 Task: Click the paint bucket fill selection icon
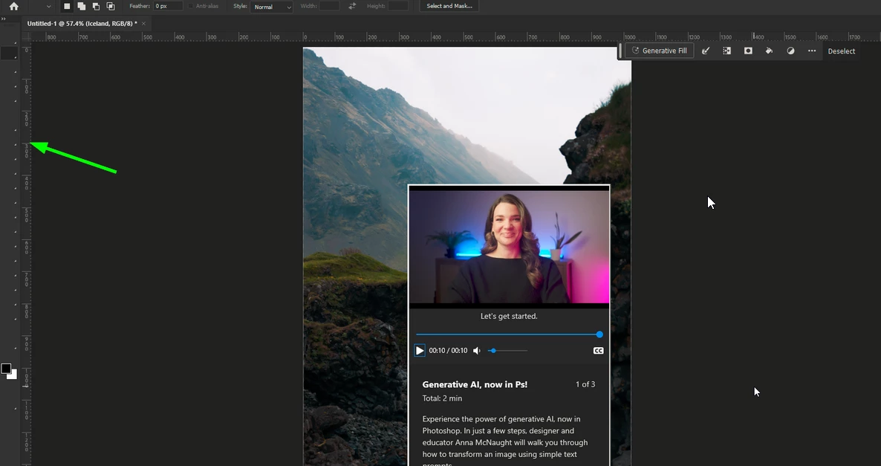coord(769,51)
